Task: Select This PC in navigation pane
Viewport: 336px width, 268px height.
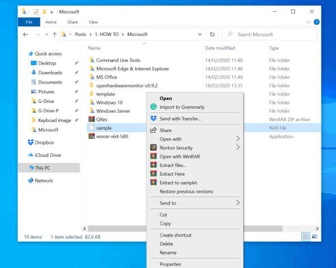Action: tap(49, 167)
